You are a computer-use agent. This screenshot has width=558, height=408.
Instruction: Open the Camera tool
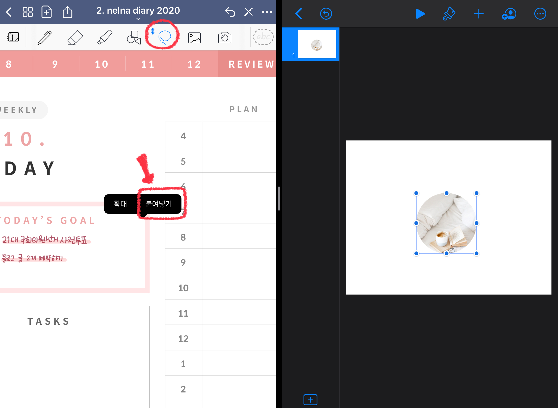click(x=225, y=38)
